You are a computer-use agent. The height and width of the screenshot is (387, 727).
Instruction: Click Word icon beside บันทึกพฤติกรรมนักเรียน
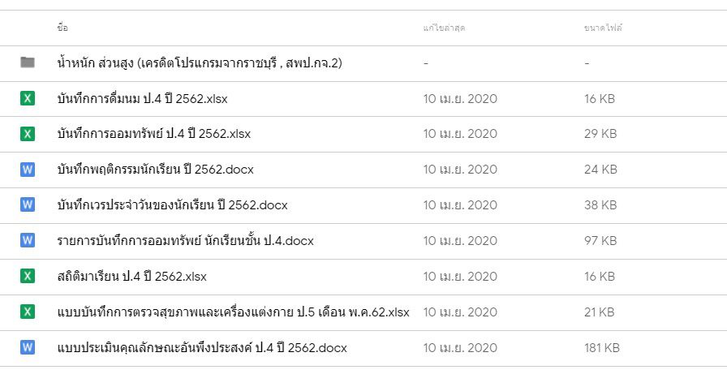[28, 170]
